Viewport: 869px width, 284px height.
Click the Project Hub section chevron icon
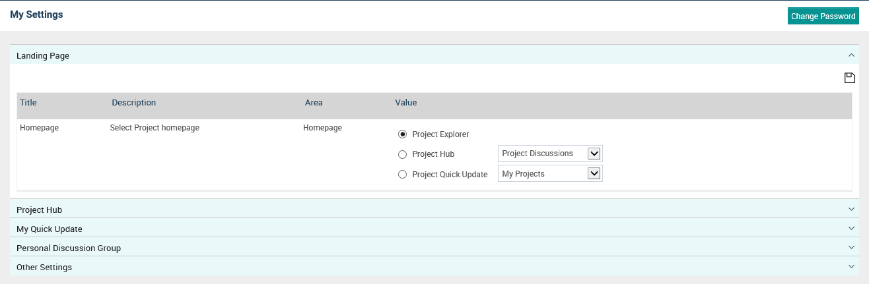[x=851, y=209]
